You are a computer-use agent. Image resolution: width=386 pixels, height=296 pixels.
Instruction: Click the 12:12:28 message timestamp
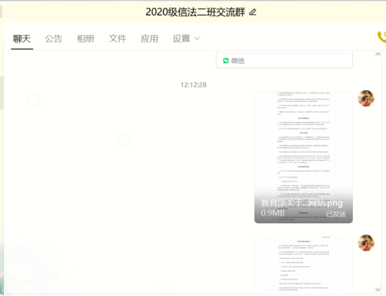click(x=193, y=84)
